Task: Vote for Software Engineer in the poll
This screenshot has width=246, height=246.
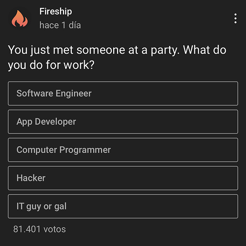Action: click(x=123, y=93)
